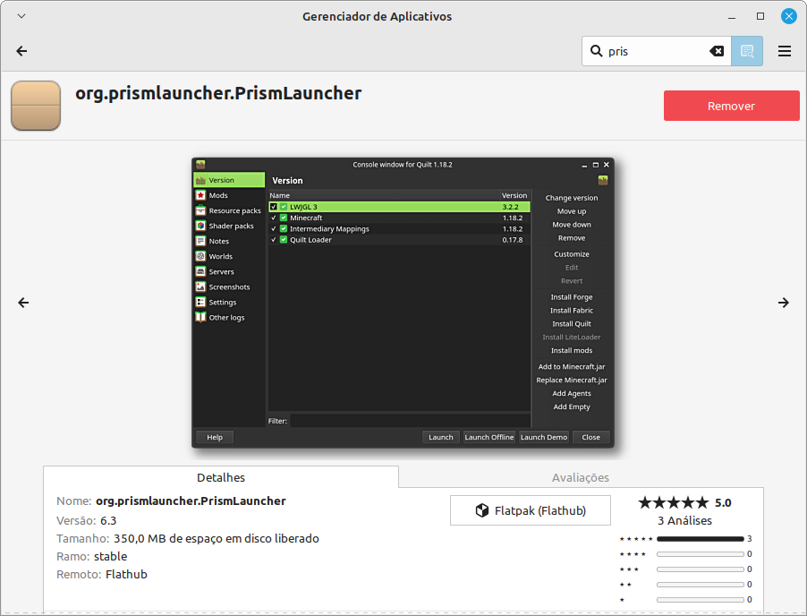
Task: Click the Remover button
Action: tap(731, 106)
